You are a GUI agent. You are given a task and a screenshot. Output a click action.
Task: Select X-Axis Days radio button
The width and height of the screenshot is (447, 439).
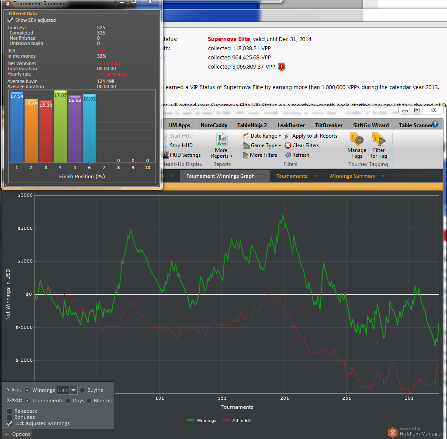[68, 401]
